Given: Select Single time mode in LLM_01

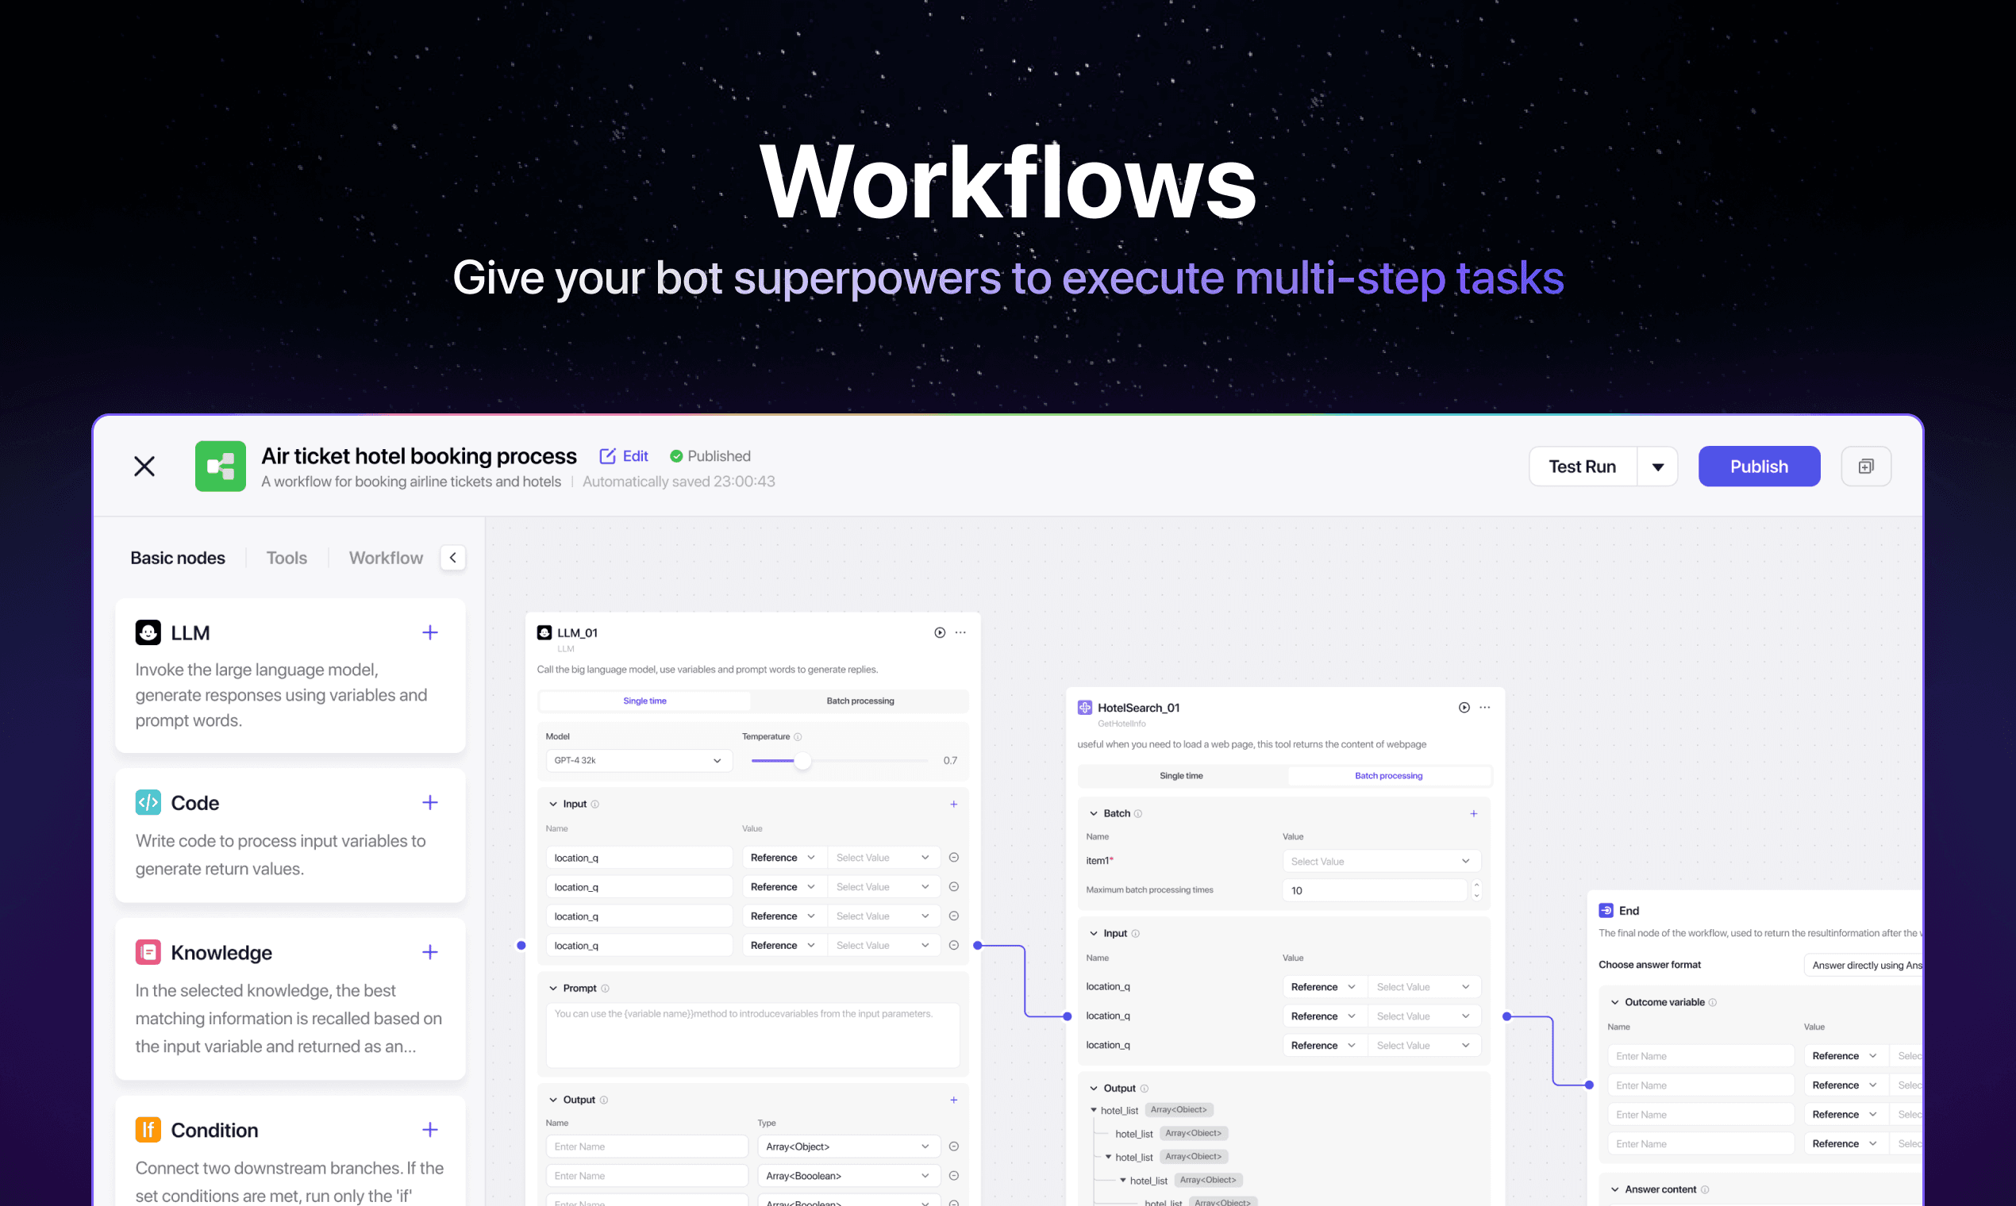Looking at the screenshot, I should pos(644,701).
